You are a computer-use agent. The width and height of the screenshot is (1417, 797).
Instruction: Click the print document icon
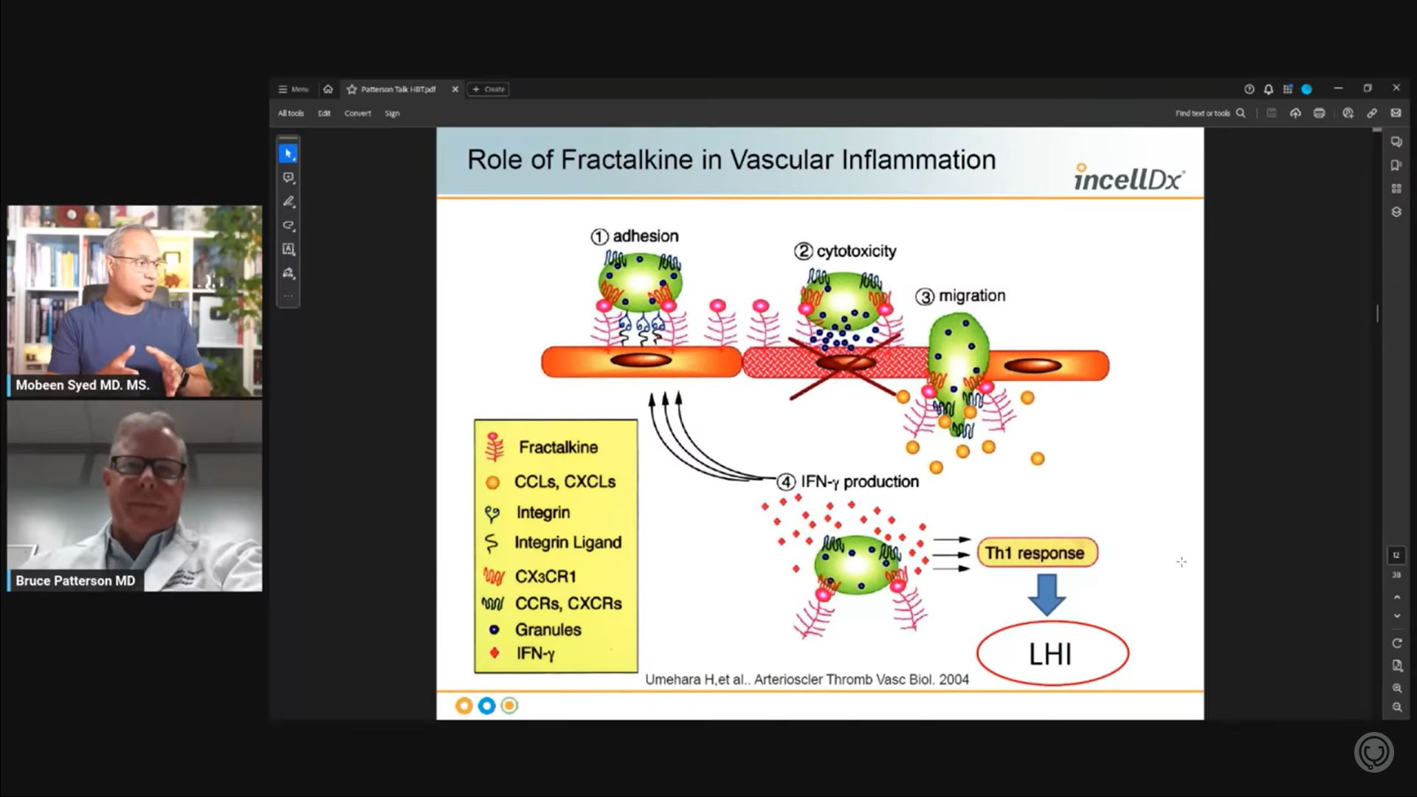[x=1320, y=113]
